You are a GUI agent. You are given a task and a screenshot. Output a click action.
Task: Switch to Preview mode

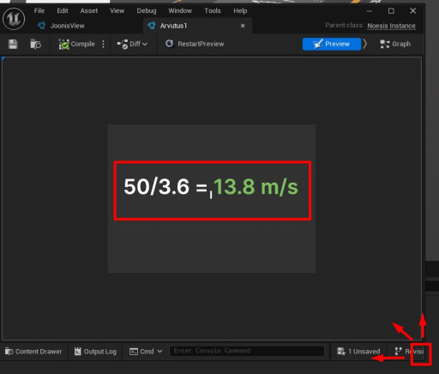tap(332, 44)
